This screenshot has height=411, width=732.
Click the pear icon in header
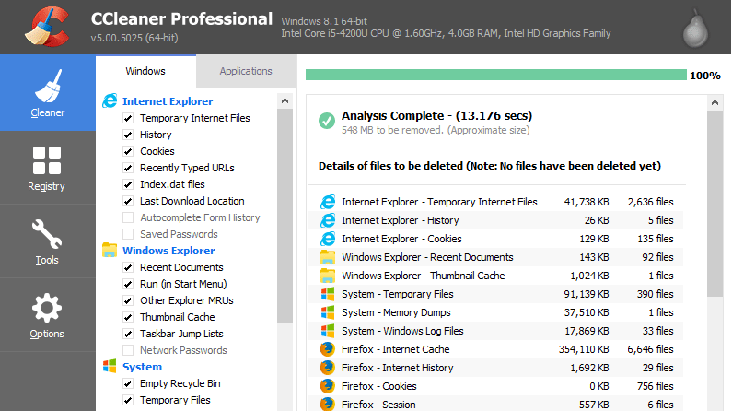(x=695, y=29)
